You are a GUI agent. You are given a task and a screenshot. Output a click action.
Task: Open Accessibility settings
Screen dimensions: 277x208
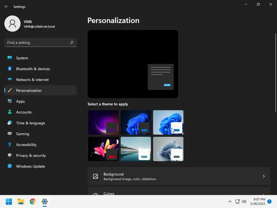point(41,145)
